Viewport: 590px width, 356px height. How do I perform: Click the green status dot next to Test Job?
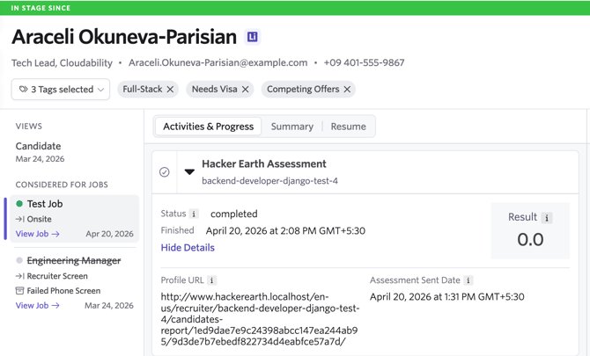click(x=19, y=204)
